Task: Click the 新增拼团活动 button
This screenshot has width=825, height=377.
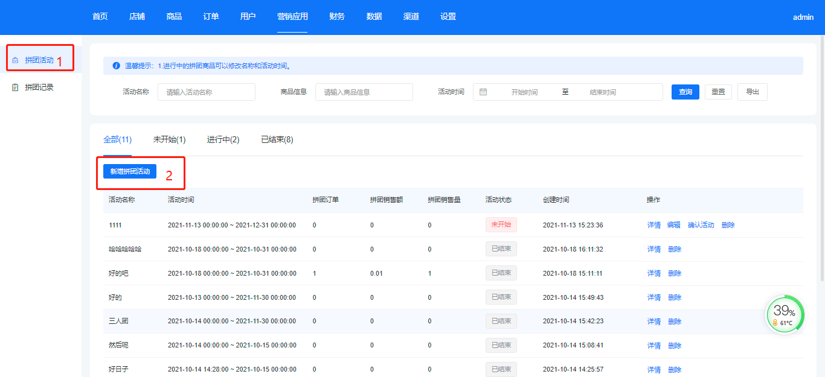Action: 130,171
